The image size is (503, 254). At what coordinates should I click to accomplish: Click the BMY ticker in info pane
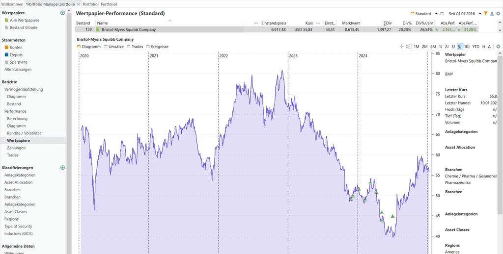click(x=449, y=74)
